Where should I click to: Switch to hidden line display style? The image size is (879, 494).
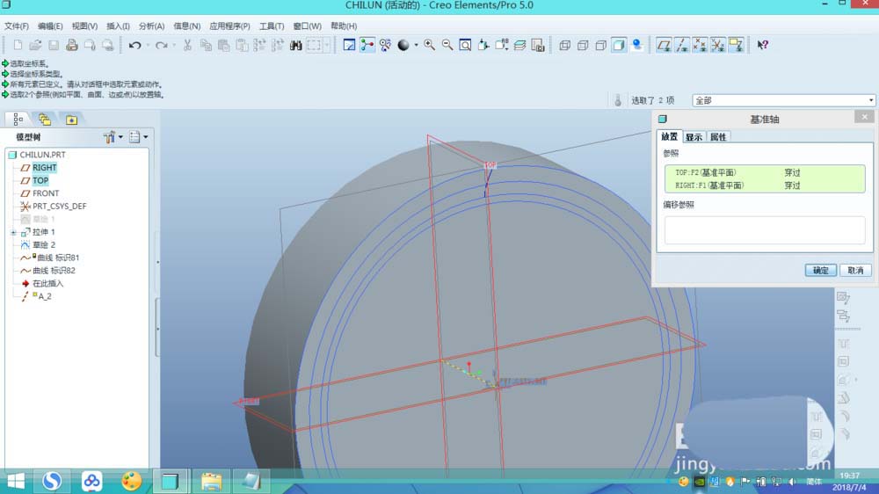coord(583,45)
